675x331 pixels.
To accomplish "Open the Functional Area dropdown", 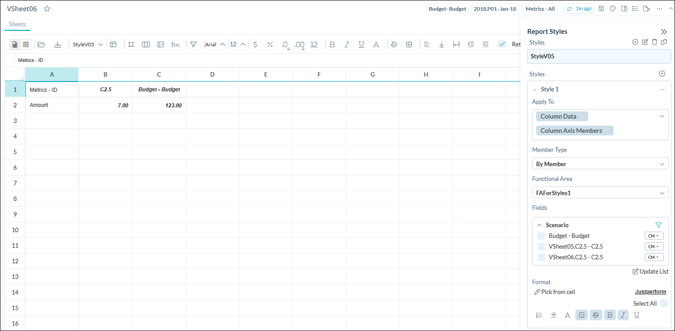I will pyautogui.click(x=600, y=193).
